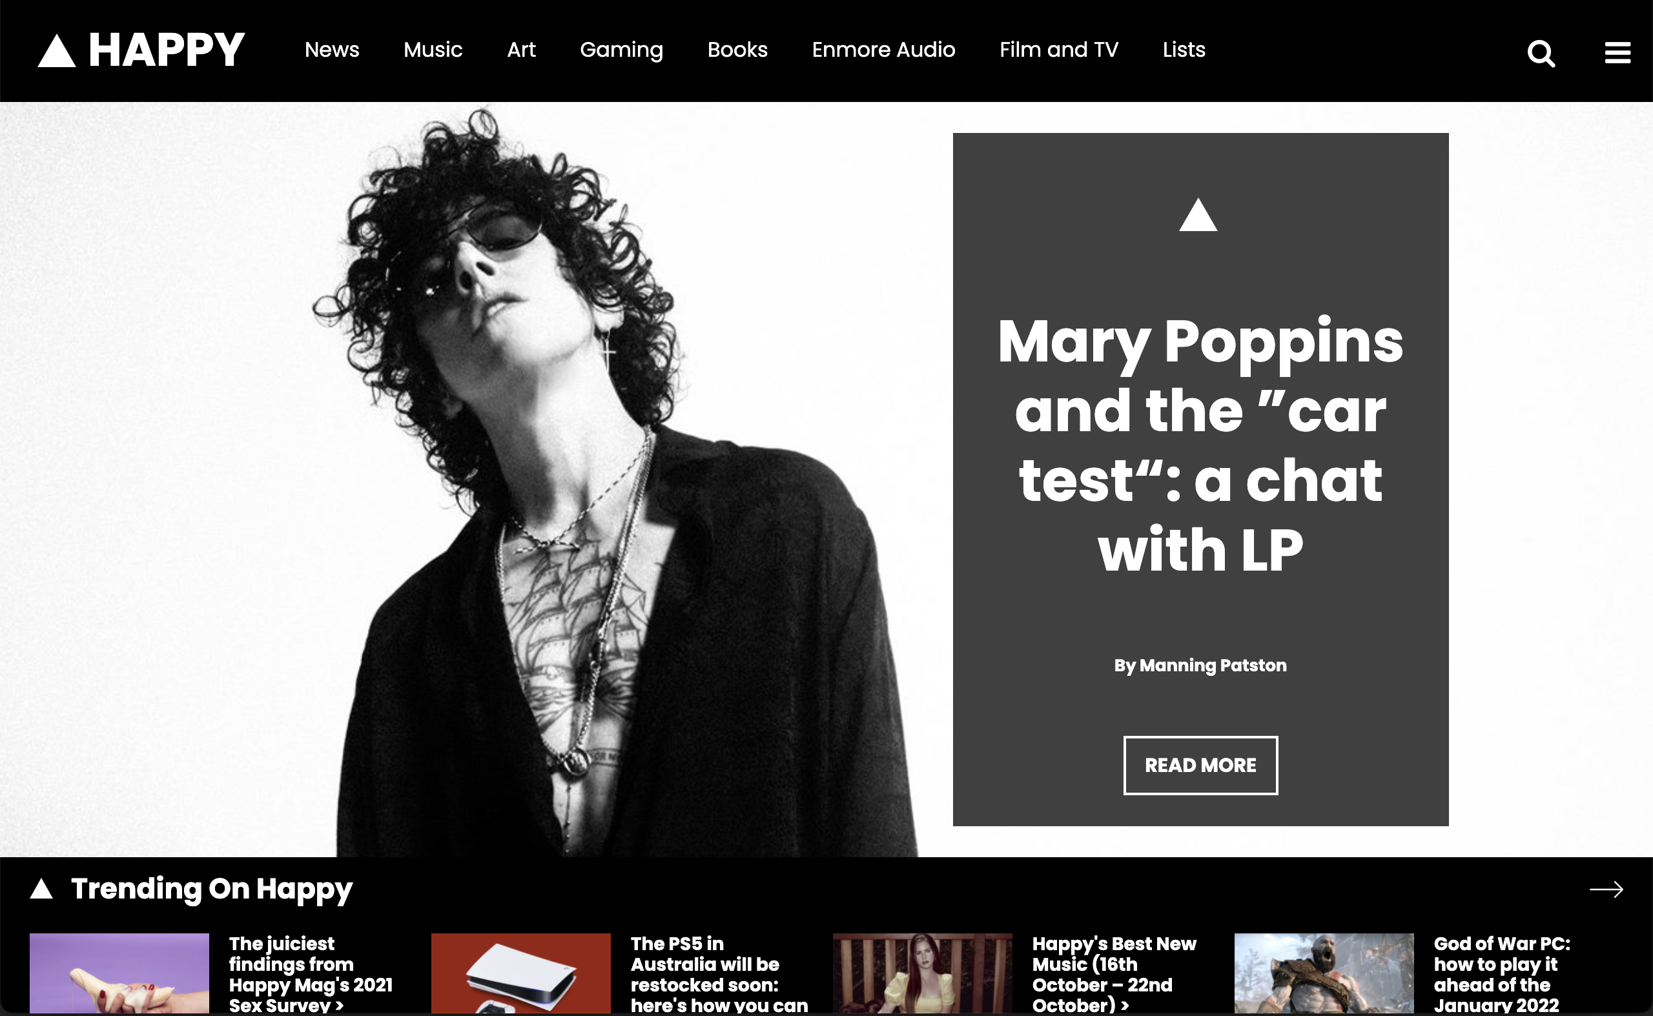Advance trending with the right arrow
Image resolution: width=1653 pixels, height=1016 pixels.
coord(1606,889)
